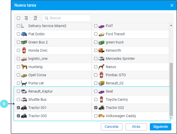Enable the Honda Civic checkbox

pos(18,50)
